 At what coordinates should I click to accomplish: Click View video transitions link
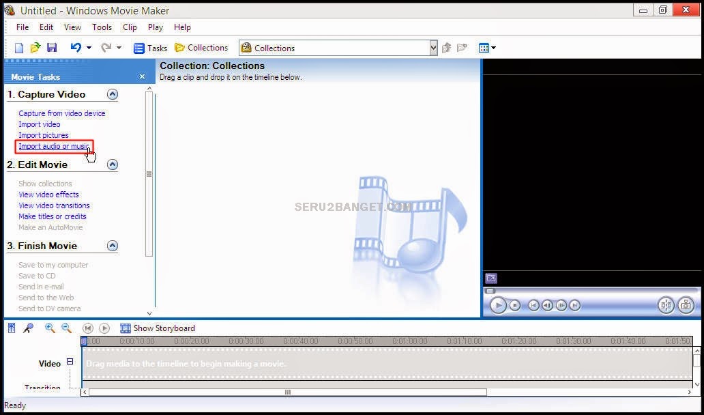pyautogui.click(x=55, y=205)
